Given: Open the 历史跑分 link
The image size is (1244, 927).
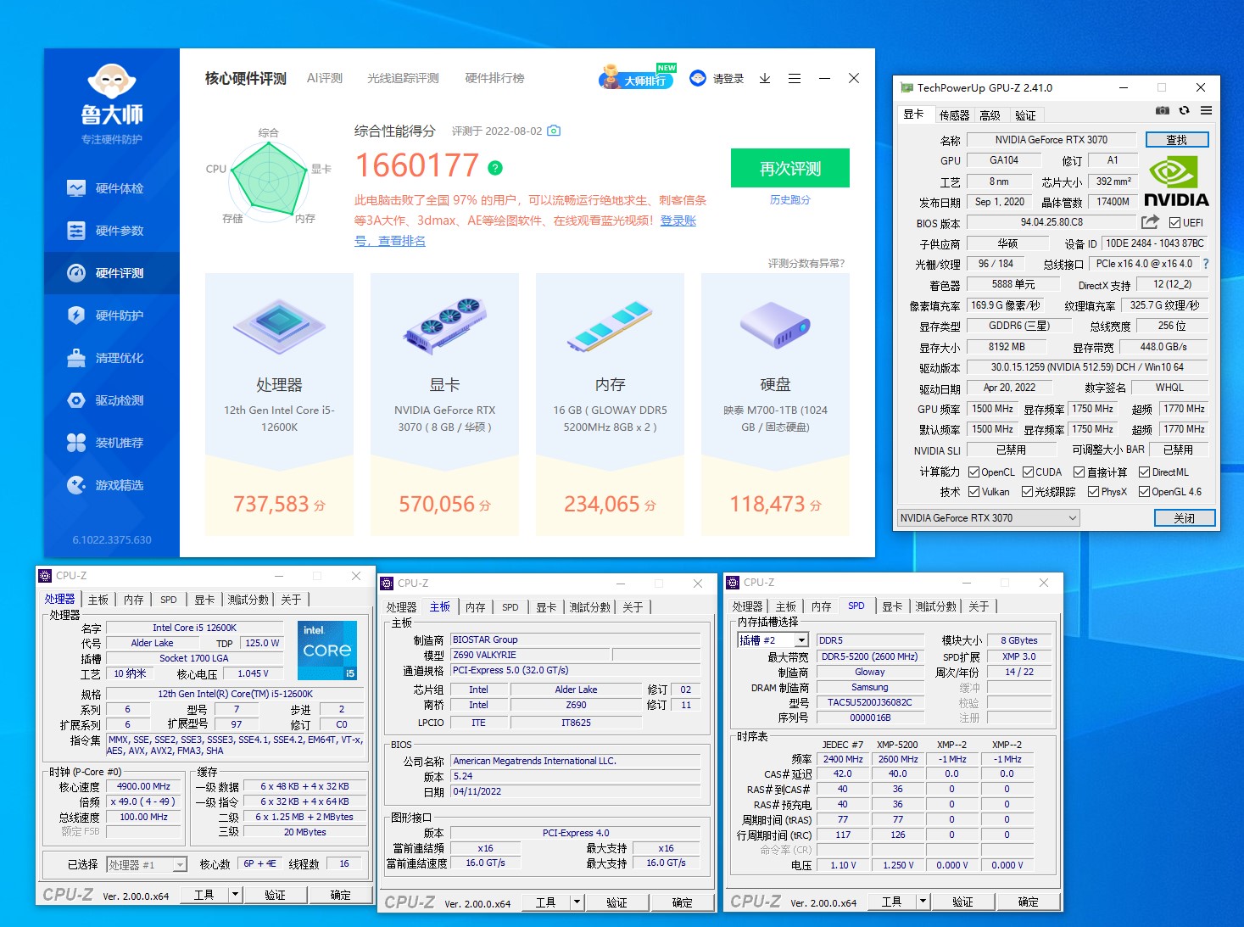Looking at the screenshot, I should (x=790, y=200).
